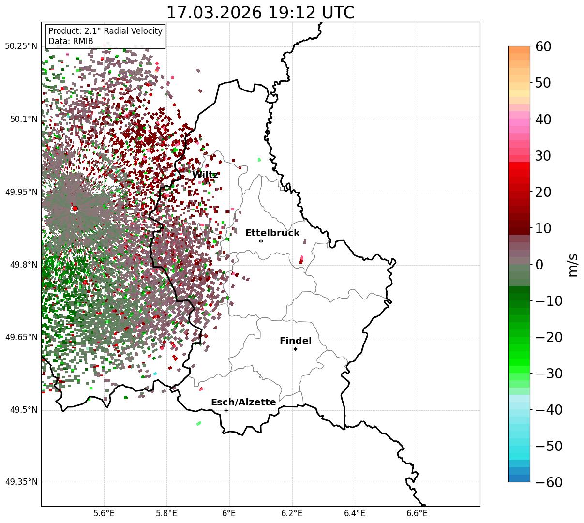Click the Ettelbruck station cross marker

point(261,241)
